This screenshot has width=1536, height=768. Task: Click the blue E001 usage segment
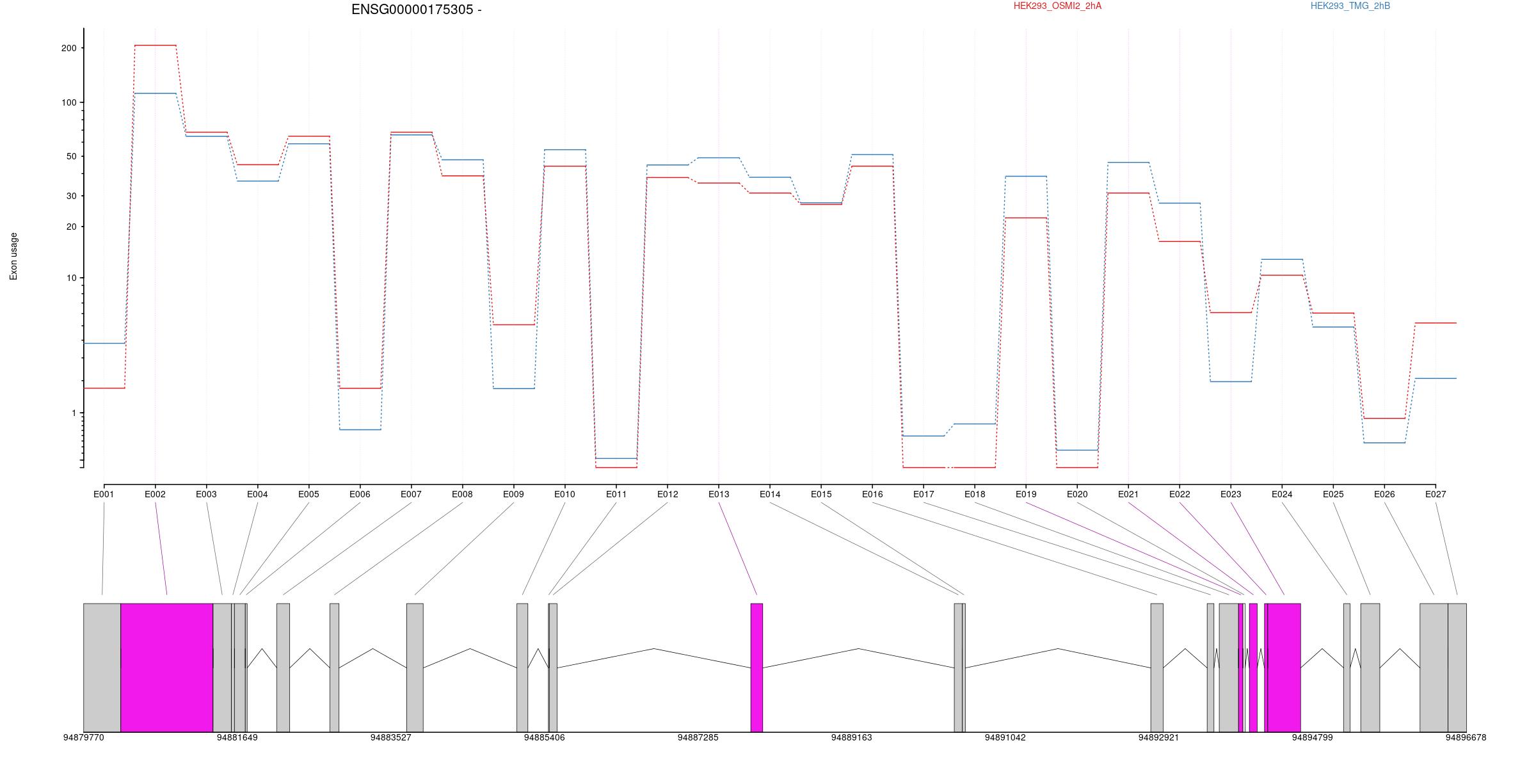pos(104,343)
